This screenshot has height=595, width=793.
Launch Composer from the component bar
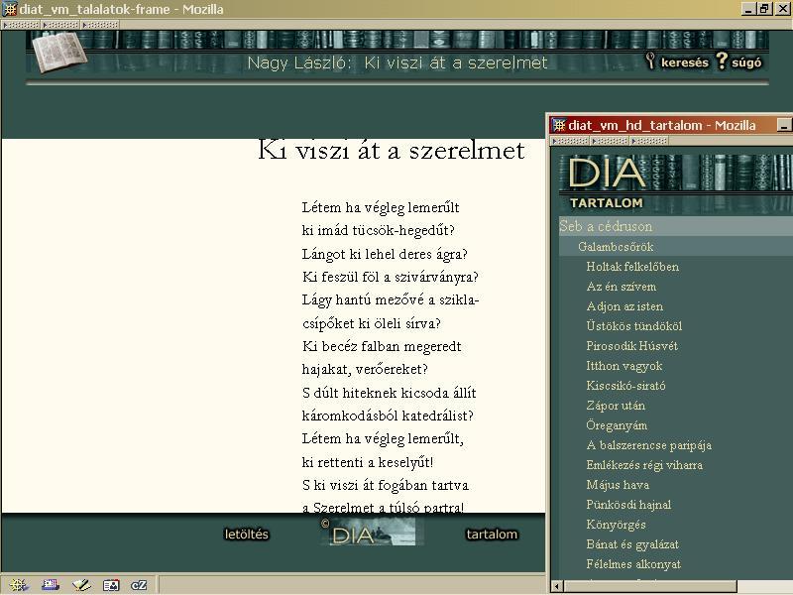click(81, 585)
